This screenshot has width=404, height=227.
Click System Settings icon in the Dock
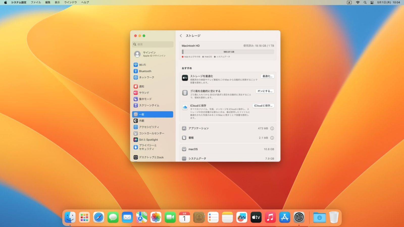click(299, 217)
